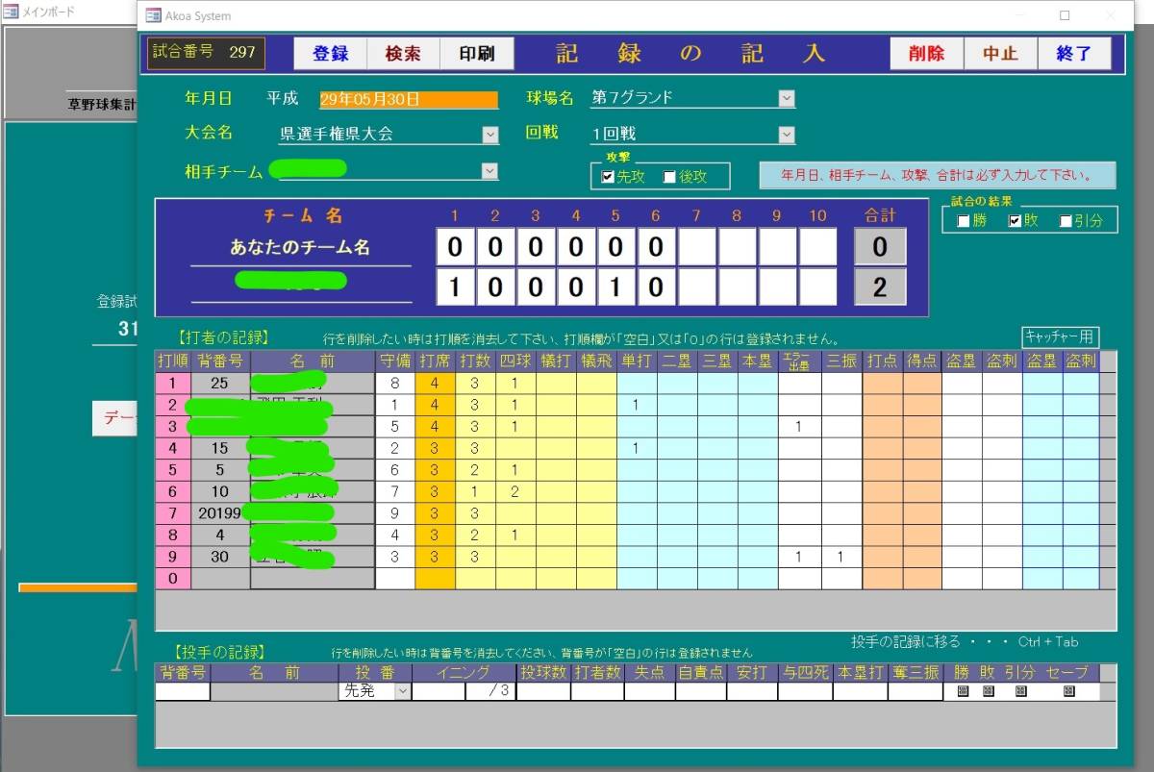Open the 球場名 dropdown list

787,98
